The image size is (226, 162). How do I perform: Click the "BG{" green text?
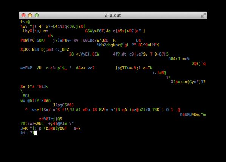[26, 96]
